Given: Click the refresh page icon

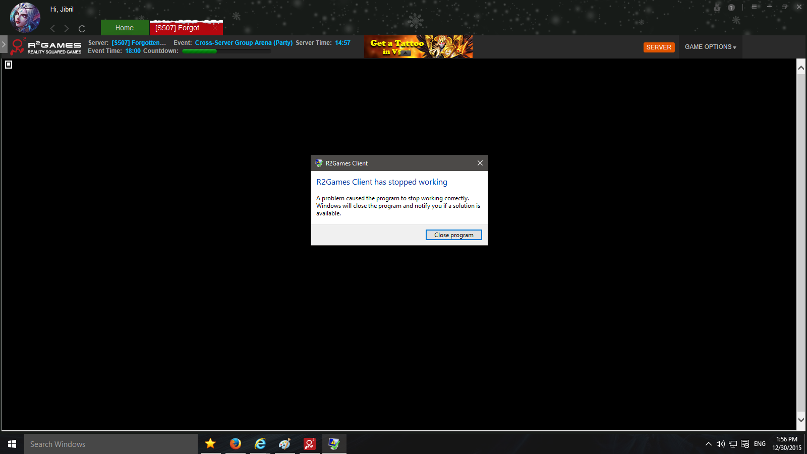Looking at the screenshot, I should [x=82, y=29].
